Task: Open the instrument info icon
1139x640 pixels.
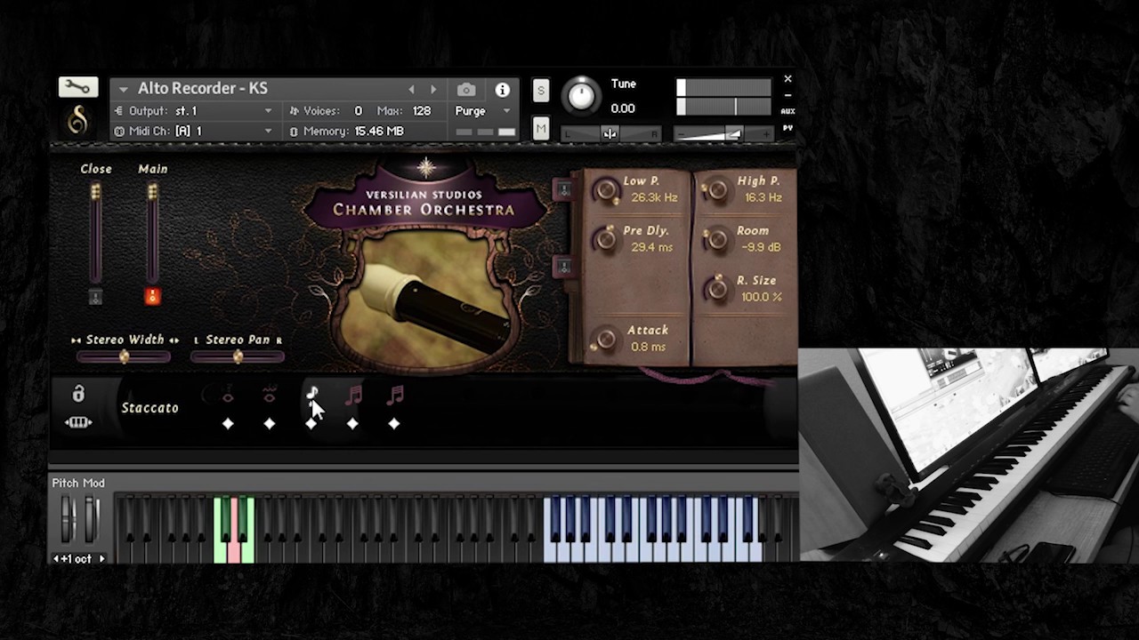Action: point(503,90)
